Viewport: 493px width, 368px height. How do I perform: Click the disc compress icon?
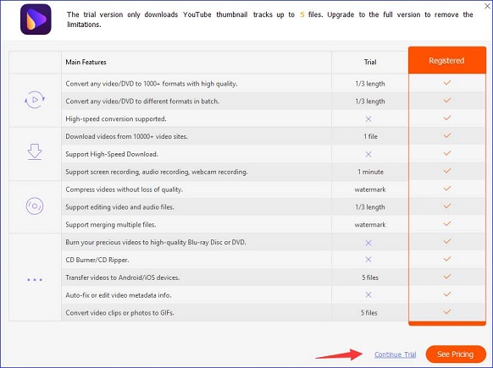click(35, 206)
